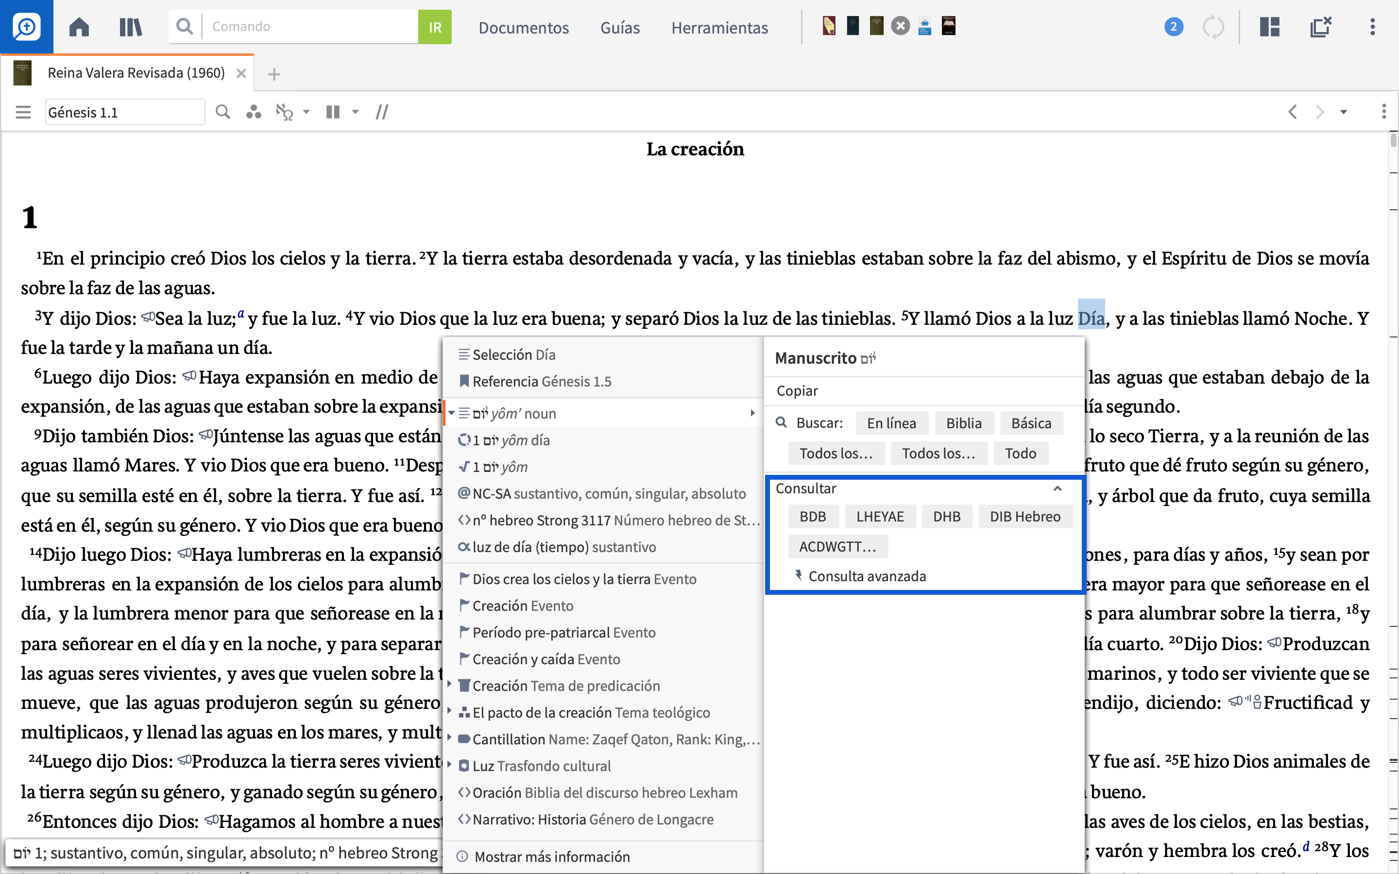Open the navigation history dropdown arrow
The width and height of the screenshot is (1399, 874).
pos(1344,112)
